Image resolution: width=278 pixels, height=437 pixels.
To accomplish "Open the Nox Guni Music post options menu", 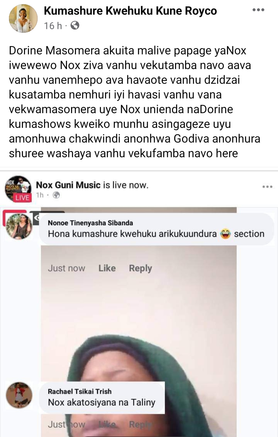I will tap(267, 187).
